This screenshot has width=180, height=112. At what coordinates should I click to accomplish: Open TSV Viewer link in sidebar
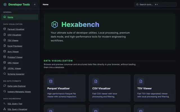click(13, 40)
